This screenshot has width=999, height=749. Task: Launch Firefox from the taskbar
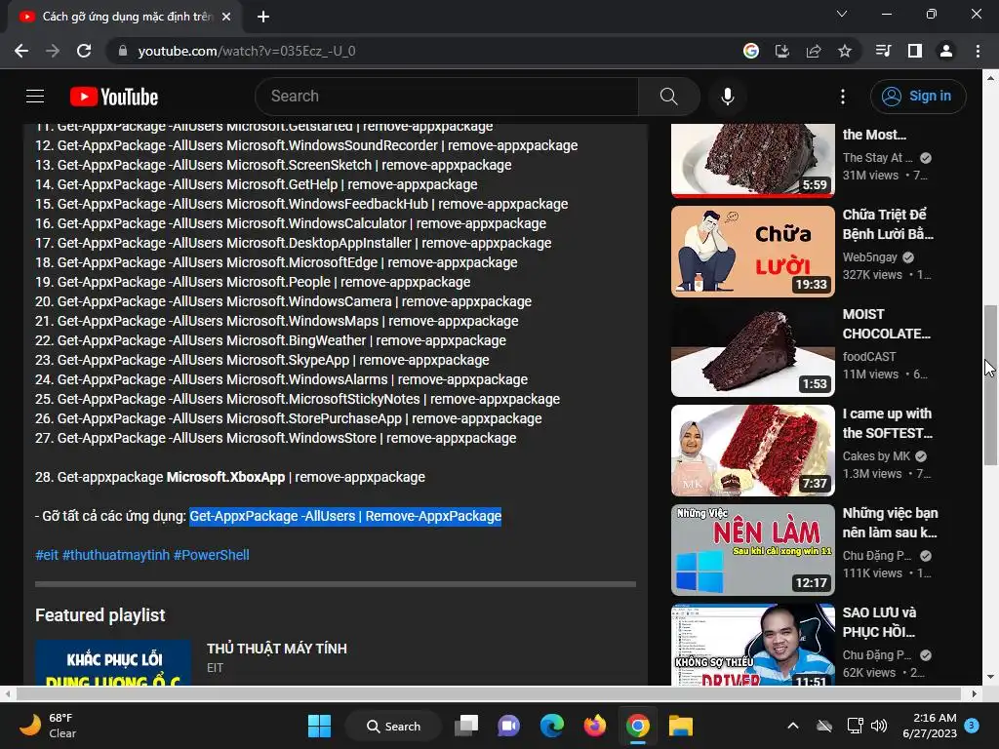point(594,726)
